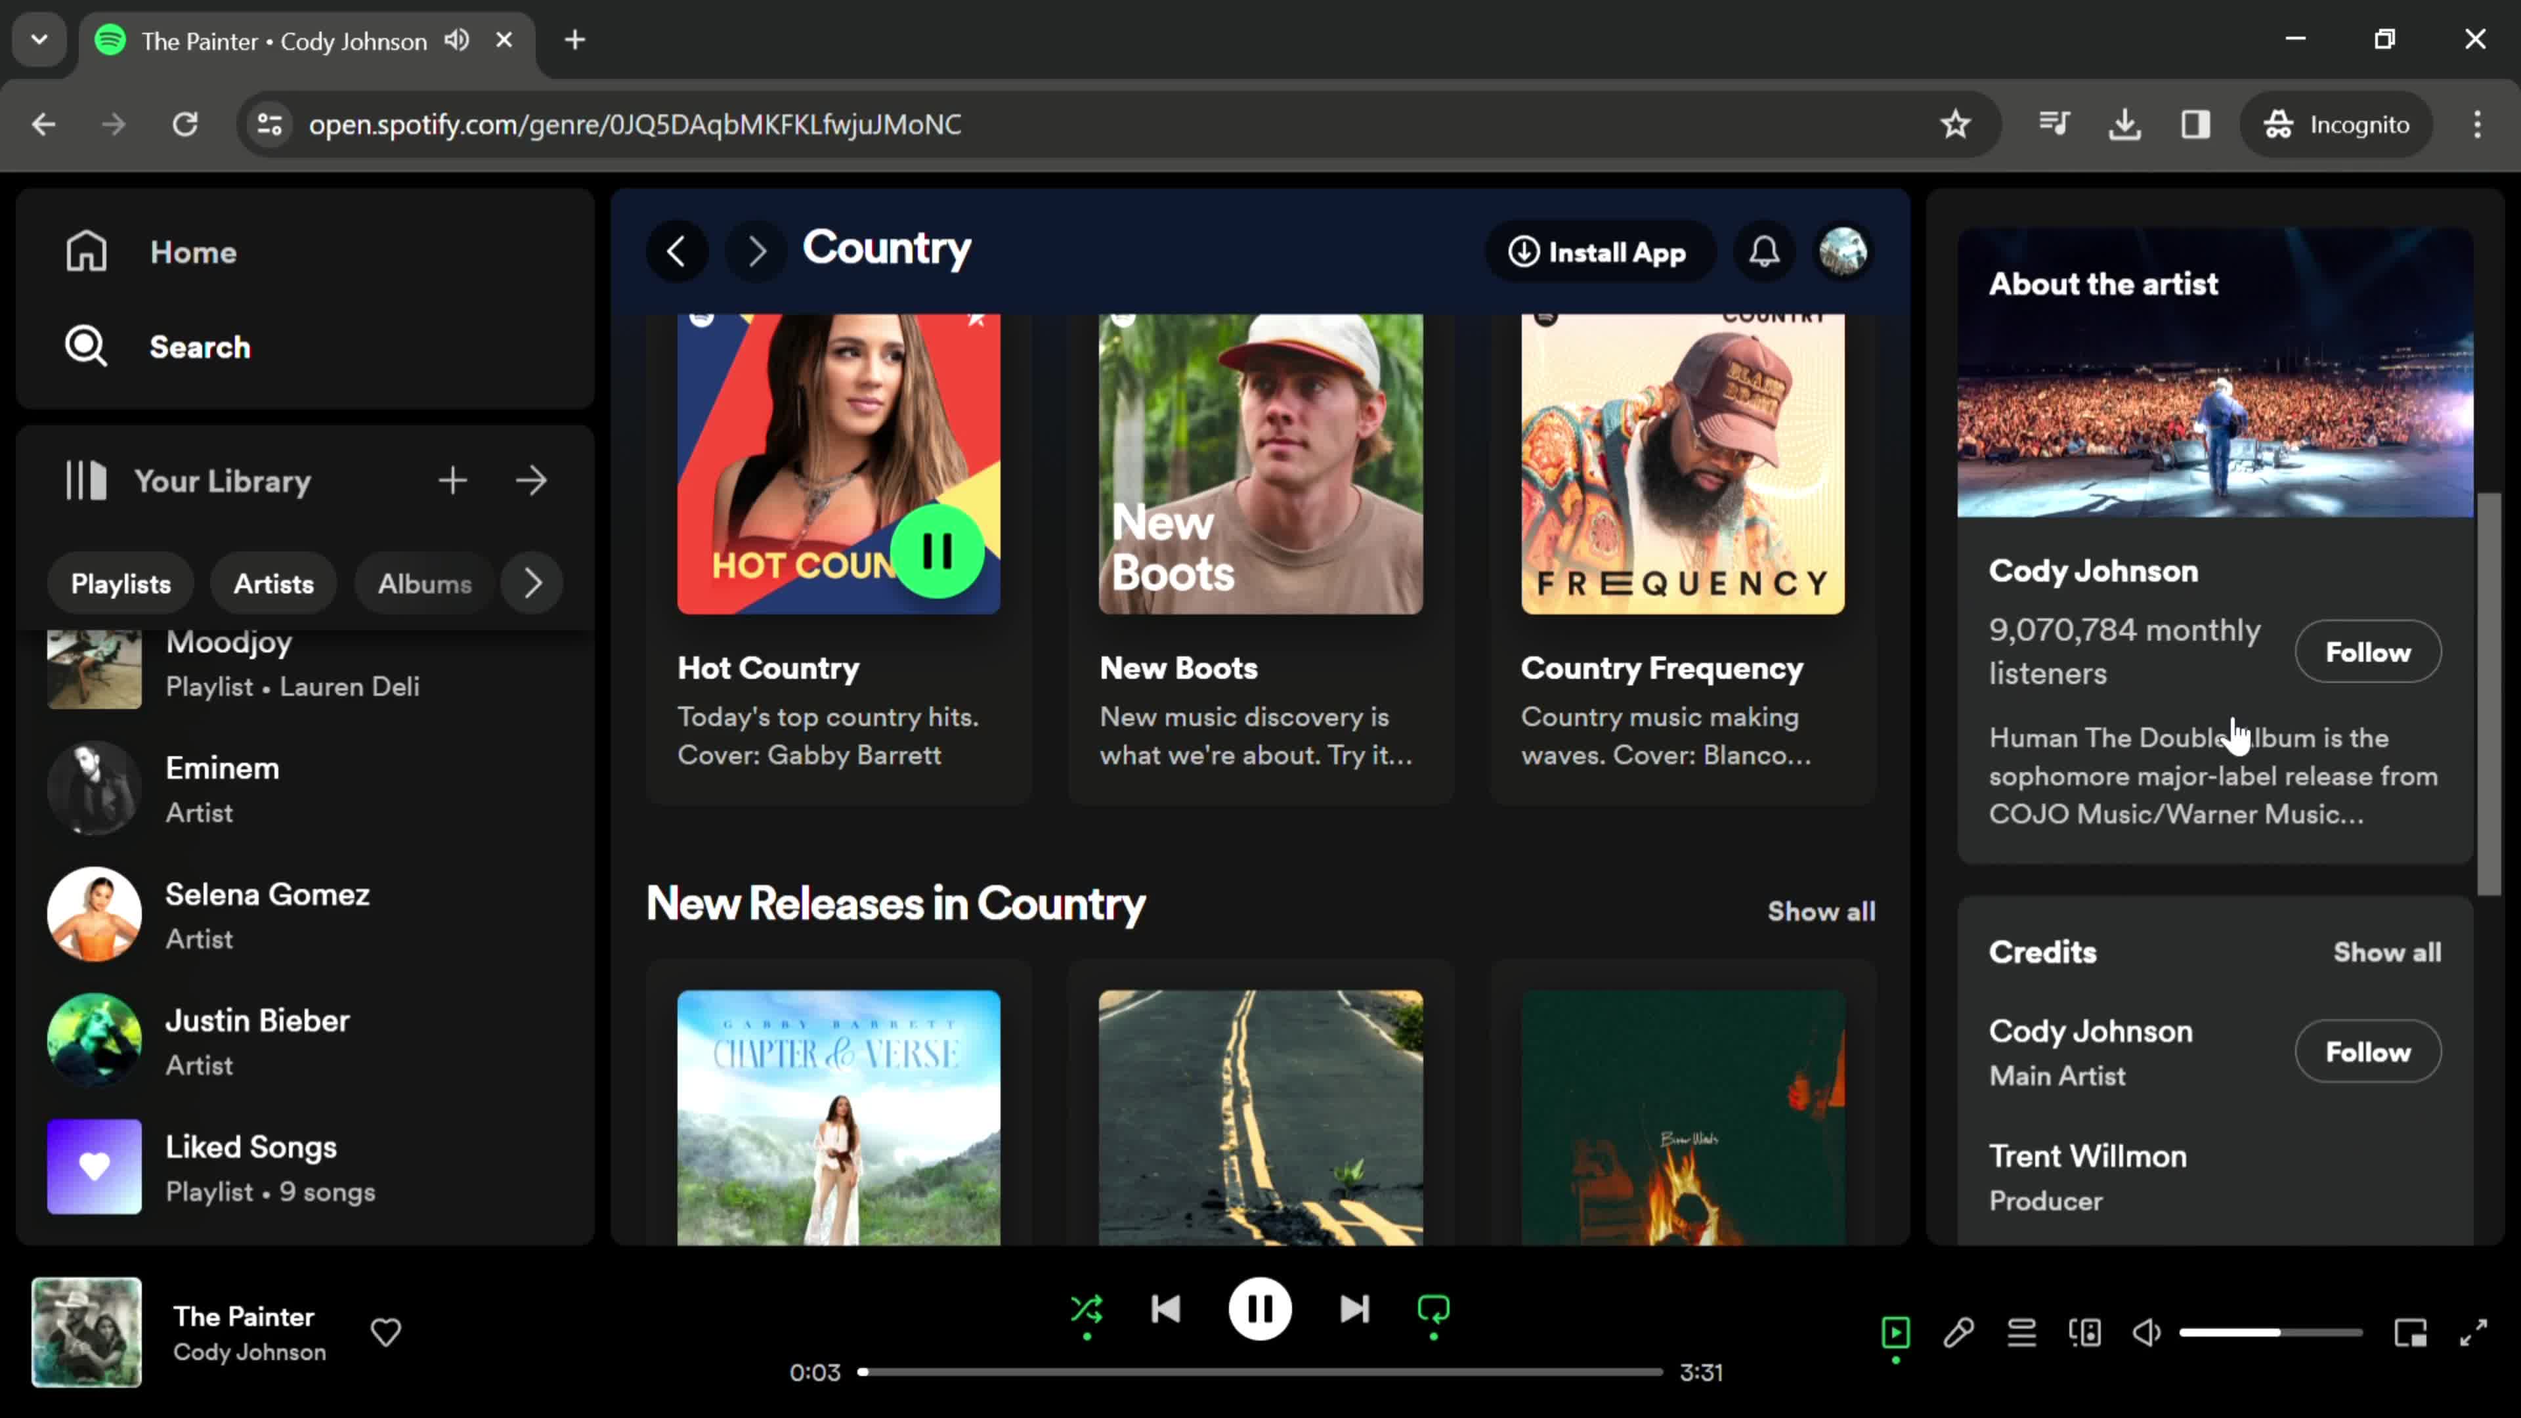Pause the Hot Country playlist via green button

[937, 551]
